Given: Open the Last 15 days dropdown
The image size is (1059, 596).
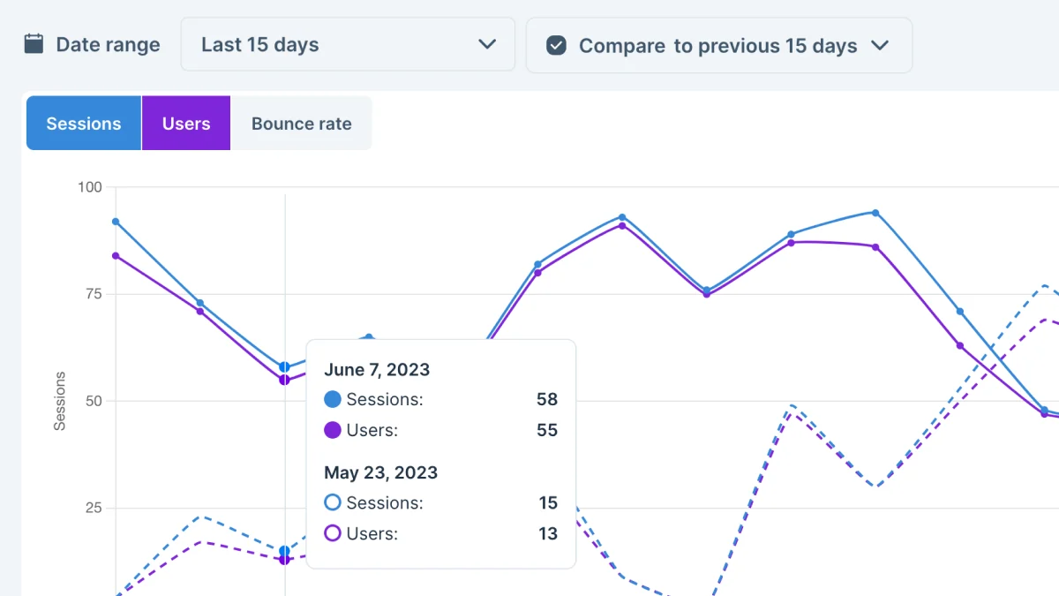Looking at the screenshot, I should [x=348, y=45].
